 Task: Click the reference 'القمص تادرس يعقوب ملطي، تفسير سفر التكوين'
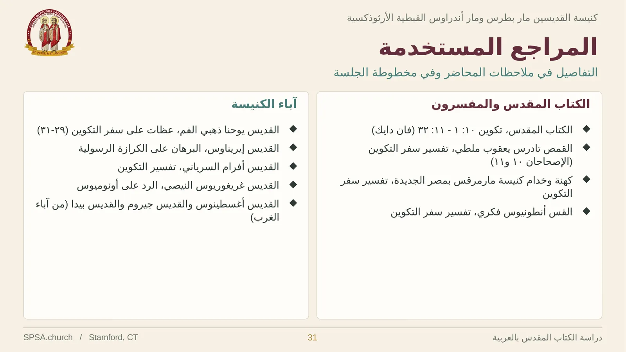[x=470, y=155]
